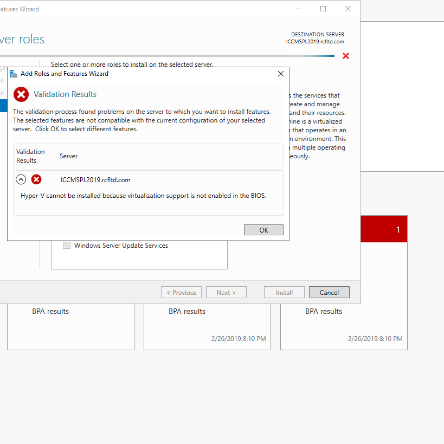Collapse the server validation result chevron

coord(21,179)
